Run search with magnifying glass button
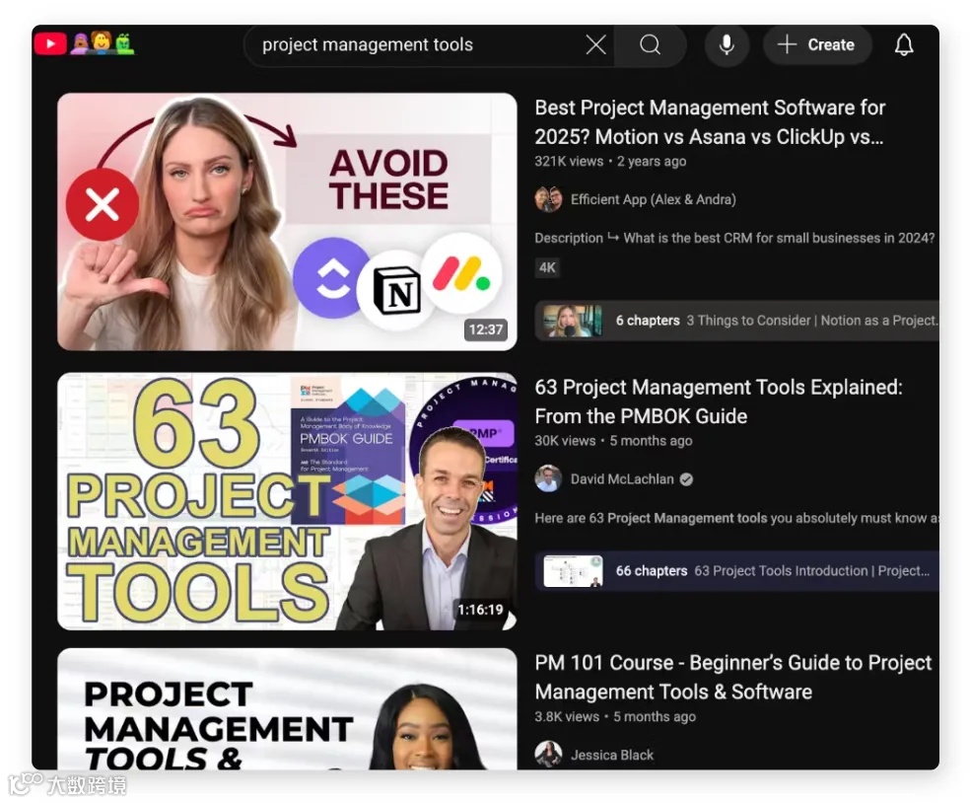 click(x=650, y=44)
